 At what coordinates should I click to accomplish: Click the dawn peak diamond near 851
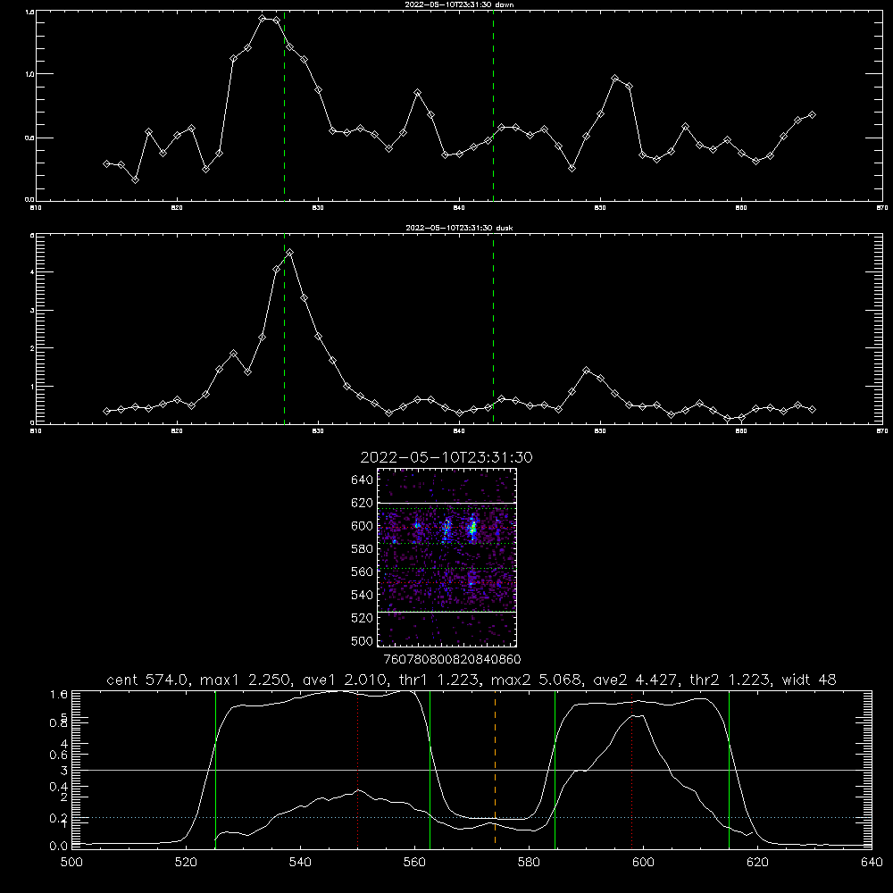pos(615,78)
